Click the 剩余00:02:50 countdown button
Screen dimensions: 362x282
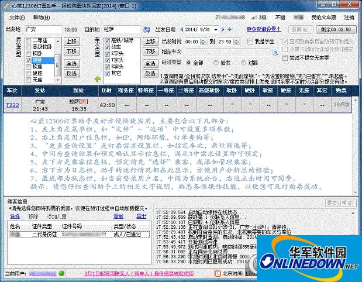pos(337,30)
